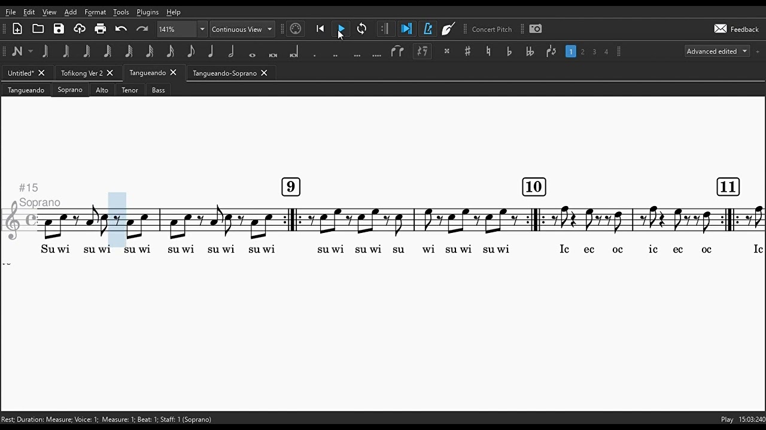Open a score file from the folder icon
The image size is (766, 430).
(38, 29)
